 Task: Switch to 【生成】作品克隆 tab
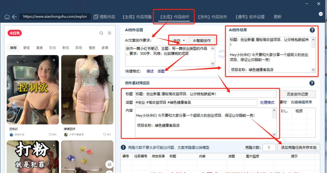(137, 17)
